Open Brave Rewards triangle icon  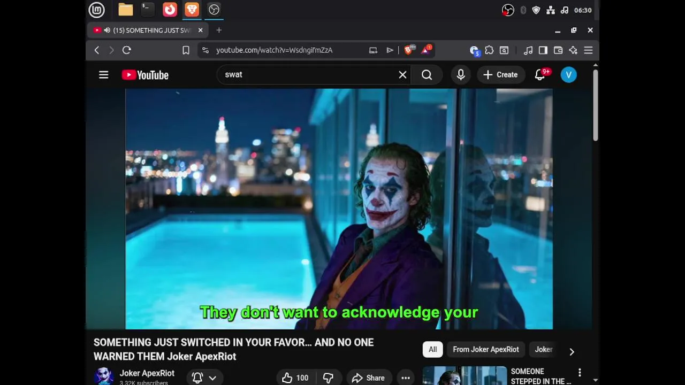tap(427, 50)
